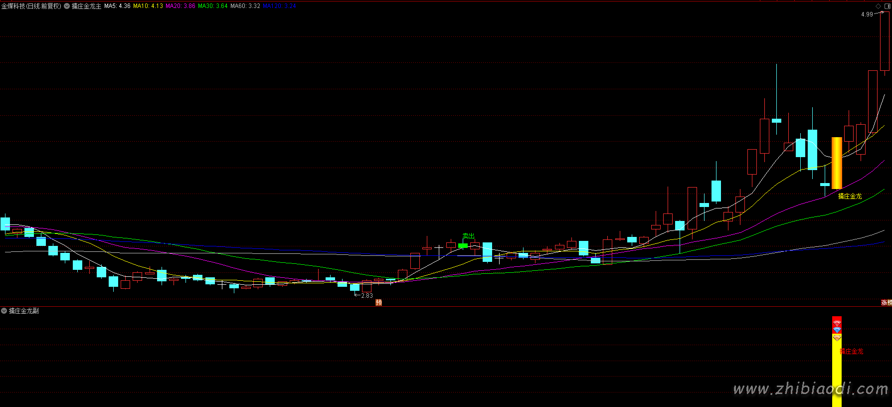Click the MA60 value label

pos(245,6)
